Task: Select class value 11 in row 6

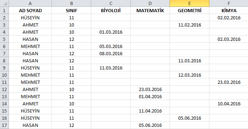Action: click(x=71, y=46)
